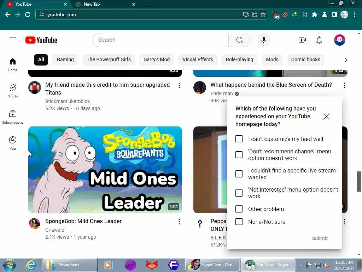The image size is (362, 272).
Task: Open Grizwald channel avatar
Action: (35, 224)
